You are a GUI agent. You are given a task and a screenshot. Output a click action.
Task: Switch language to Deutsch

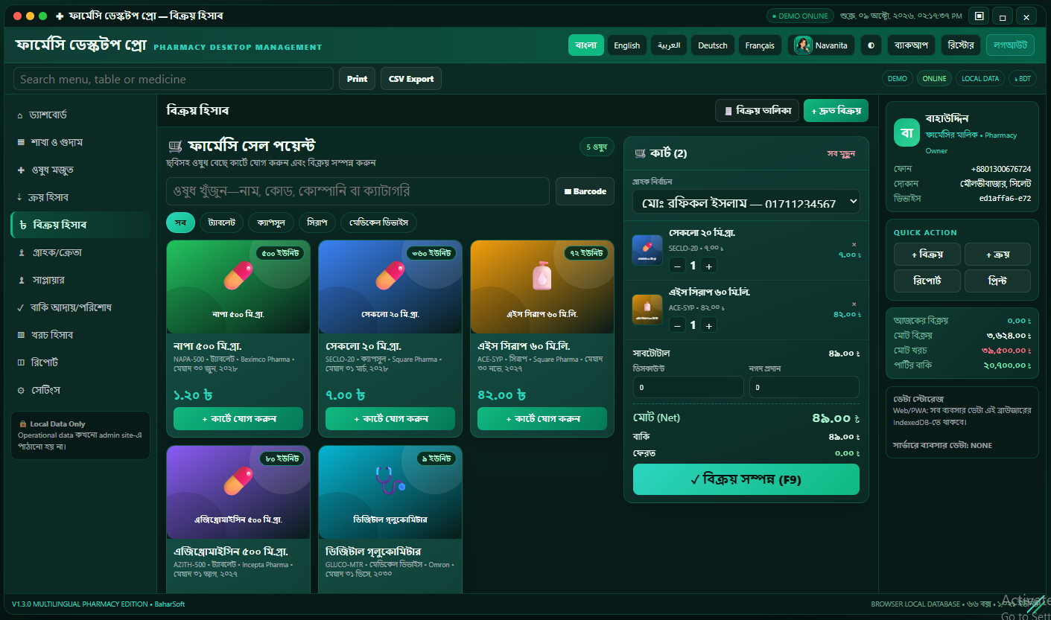pos(713,45)
